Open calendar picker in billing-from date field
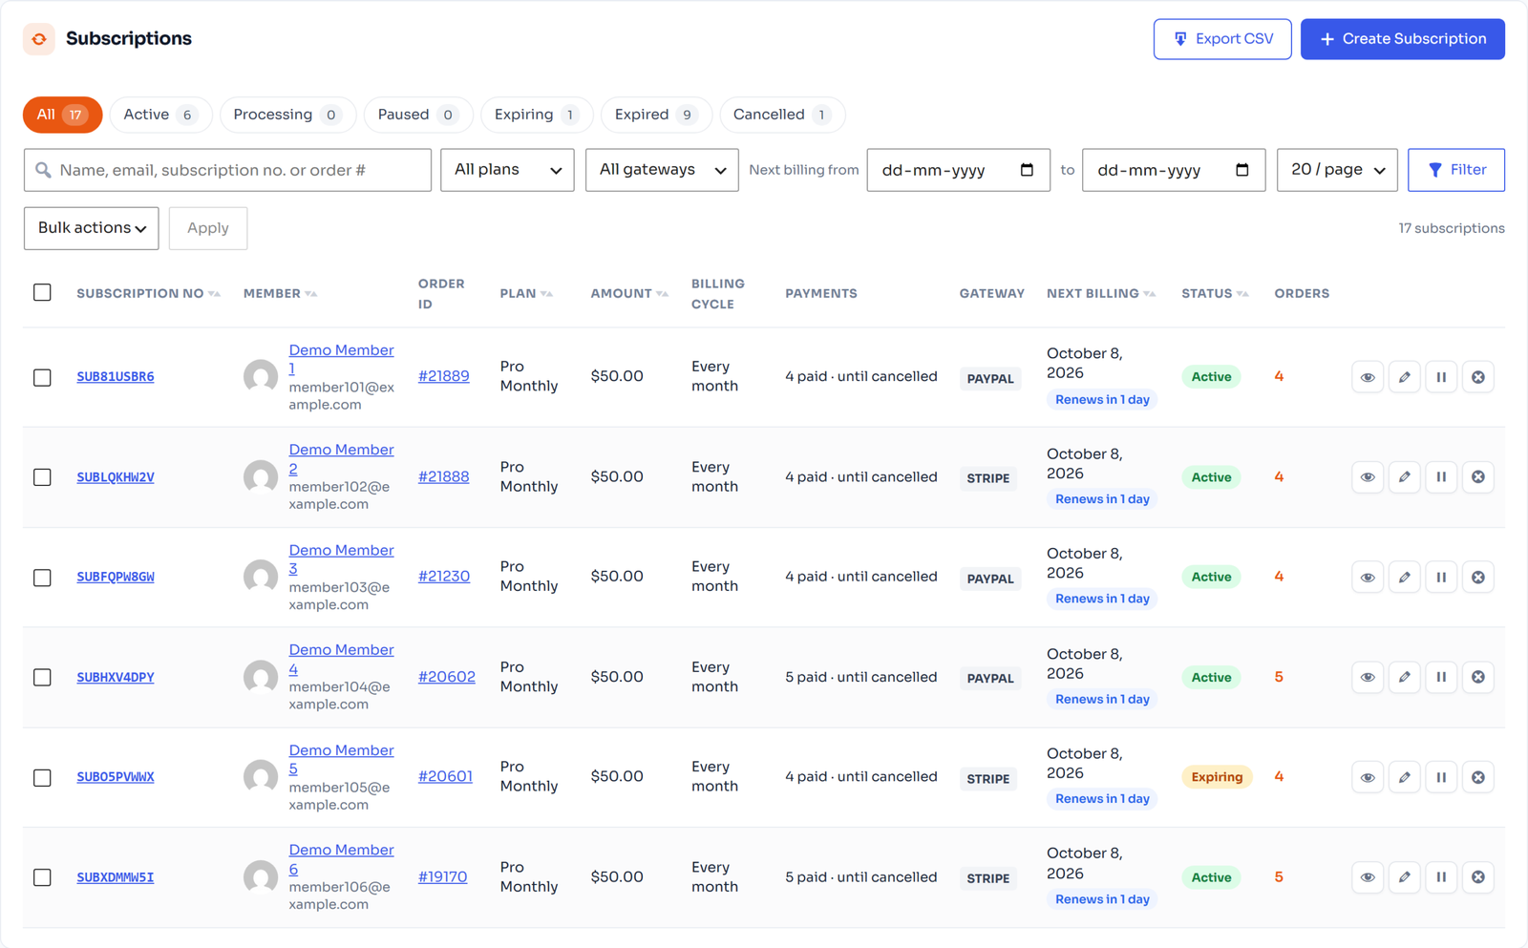1528x948 pixels. coord(1027,170)
